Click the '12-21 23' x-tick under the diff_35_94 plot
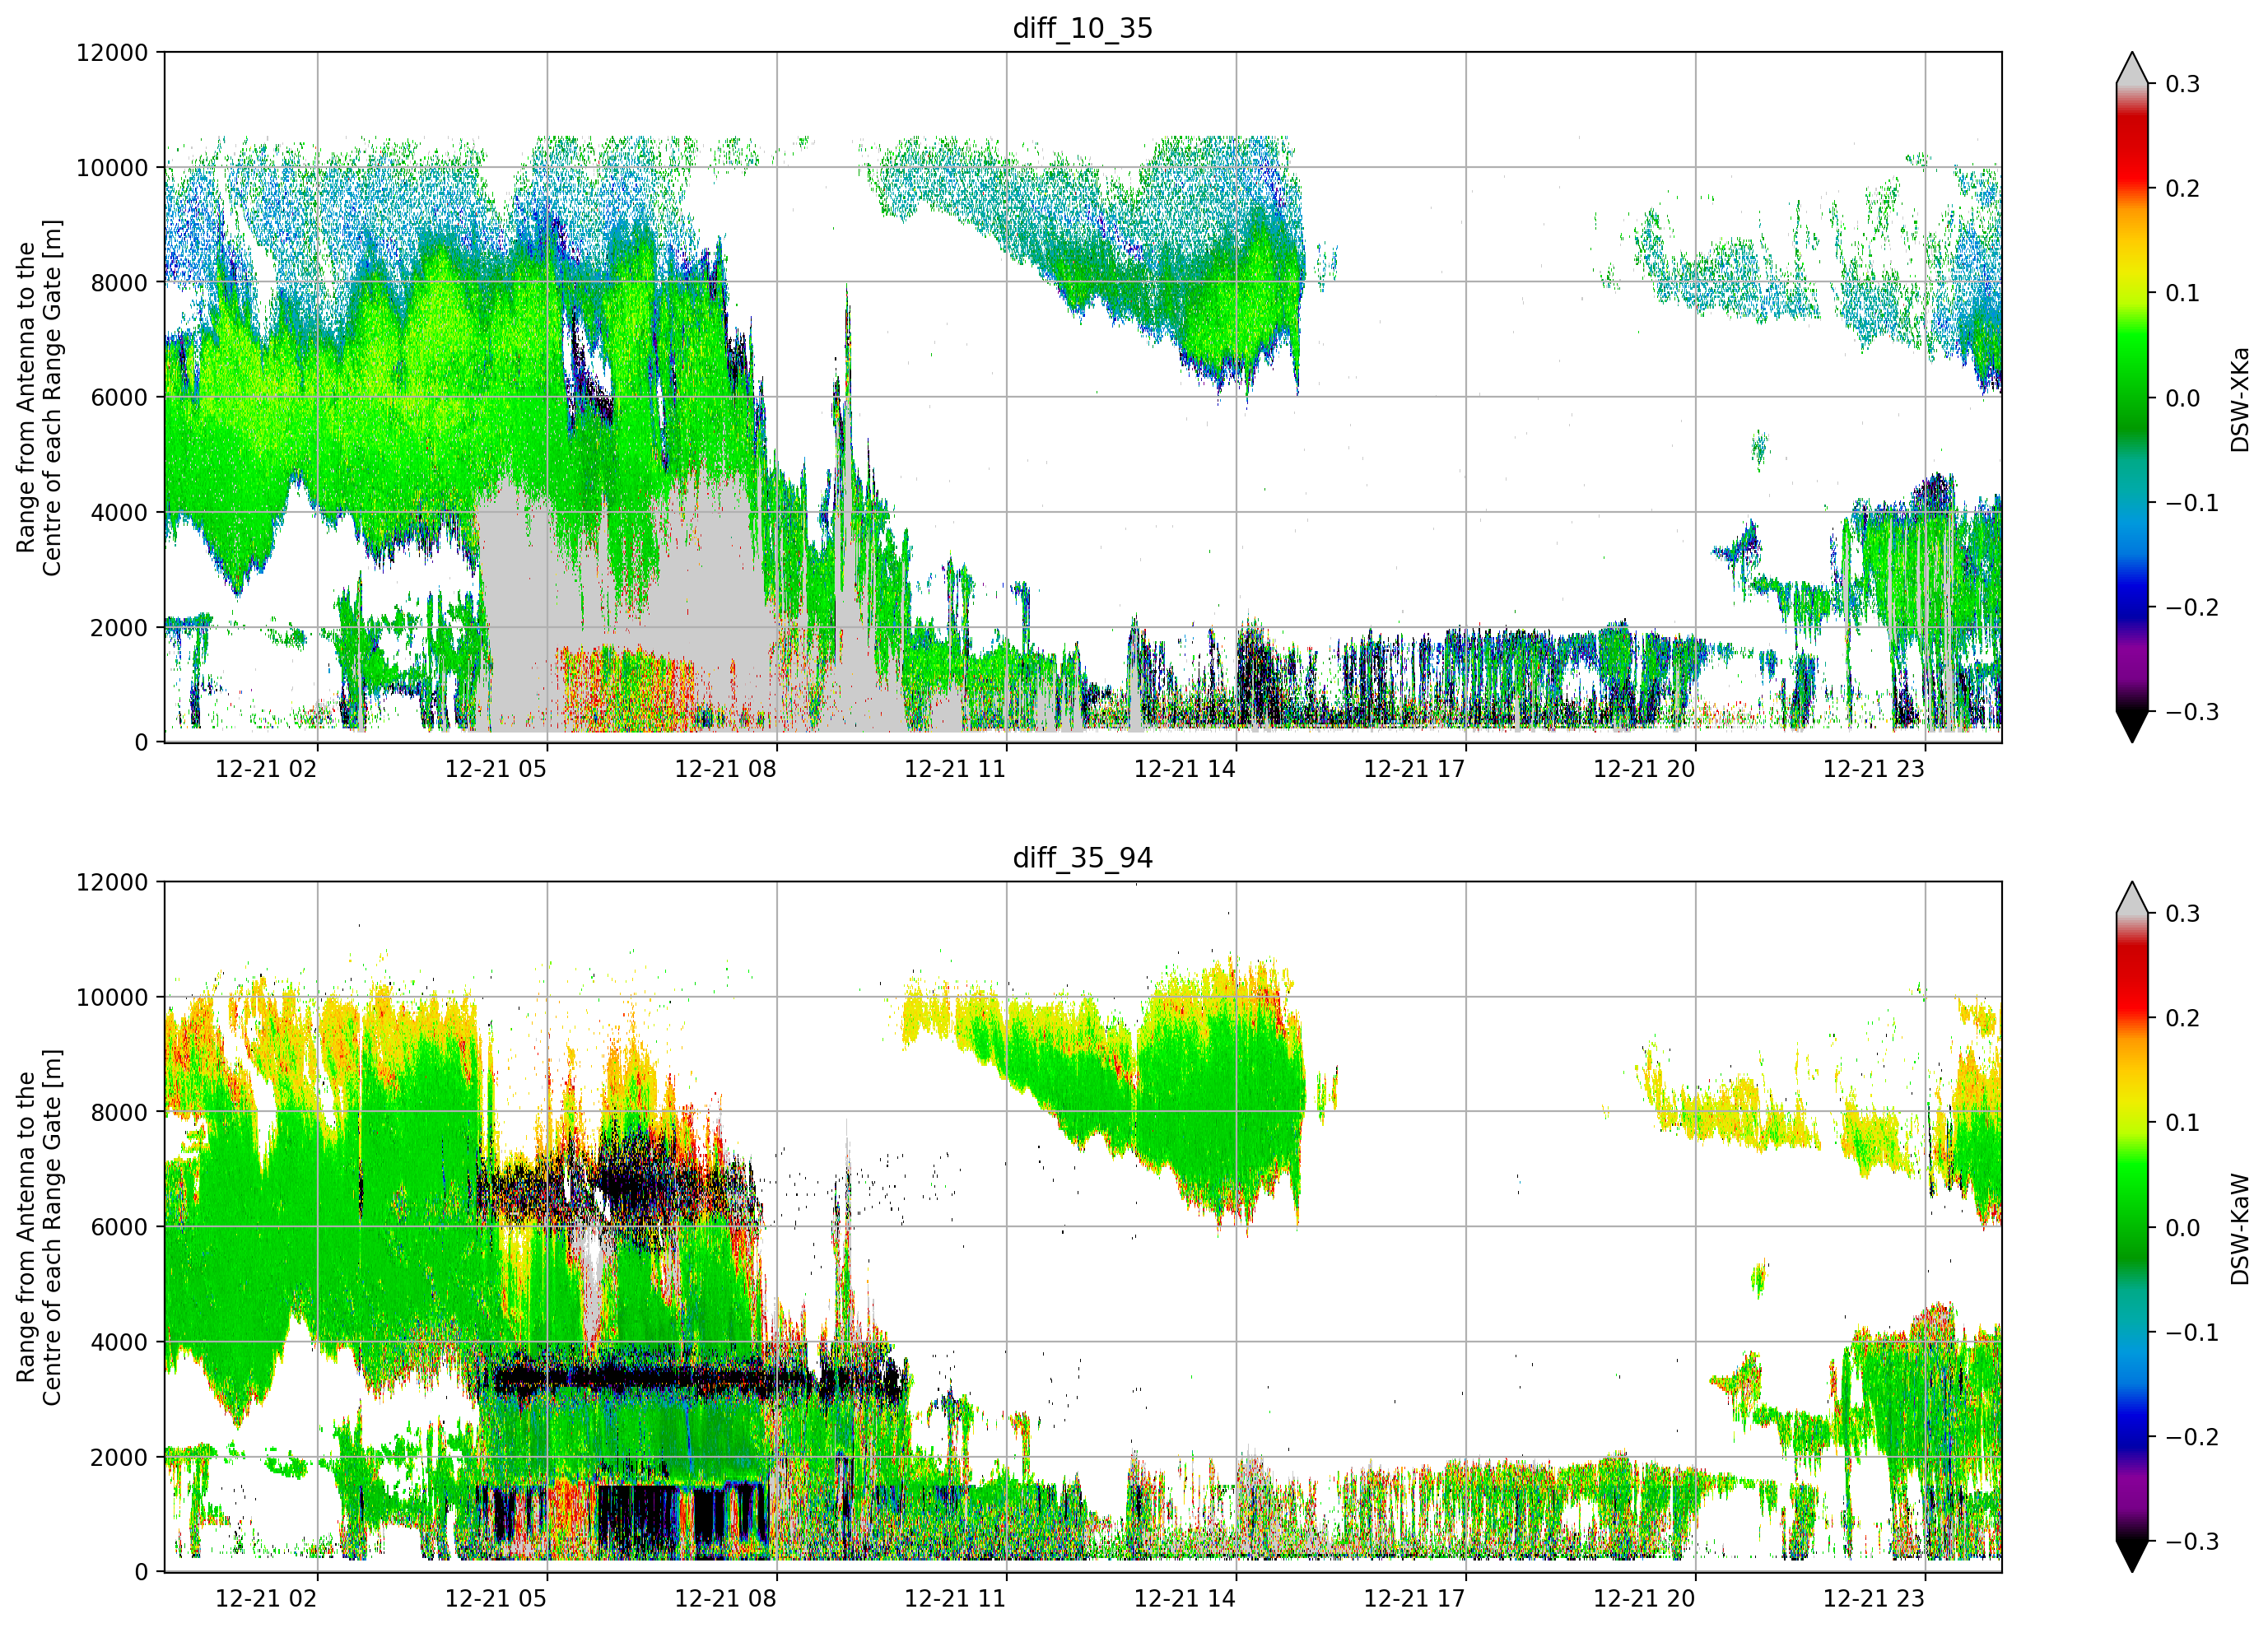Viewport: 2268px width, 1628px height. pyautogui.click(x=1874, y=1599)
